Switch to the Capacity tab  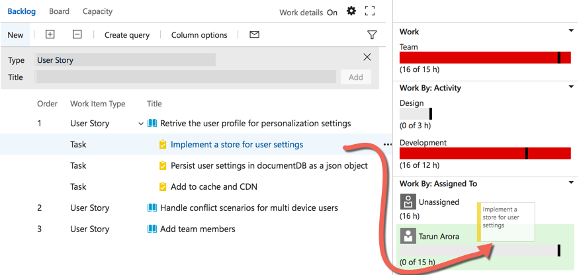click(x=97, y=11)
